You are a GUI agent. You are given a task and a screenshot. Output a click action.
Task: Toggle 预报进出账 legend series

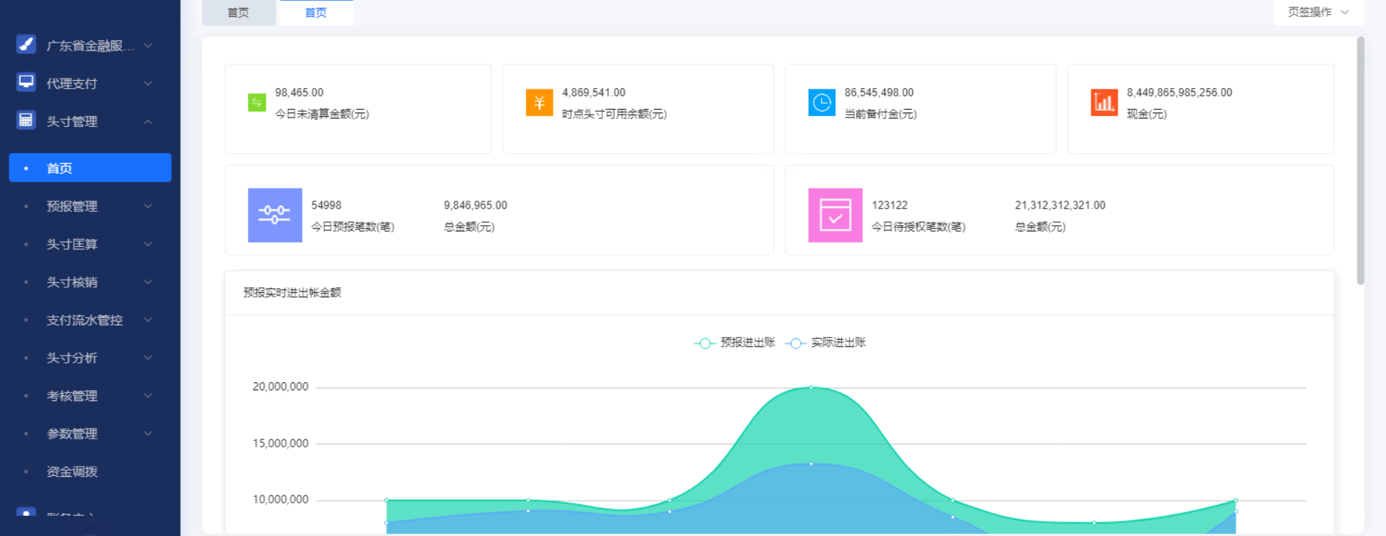[735, 343]
